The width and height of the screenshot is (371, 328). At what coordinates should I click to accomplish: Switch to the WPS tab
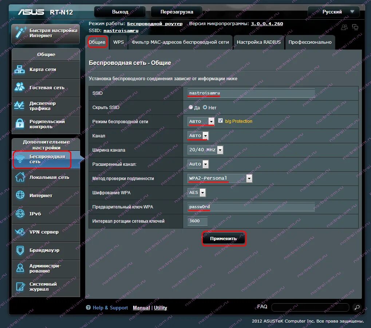point(119,42)
